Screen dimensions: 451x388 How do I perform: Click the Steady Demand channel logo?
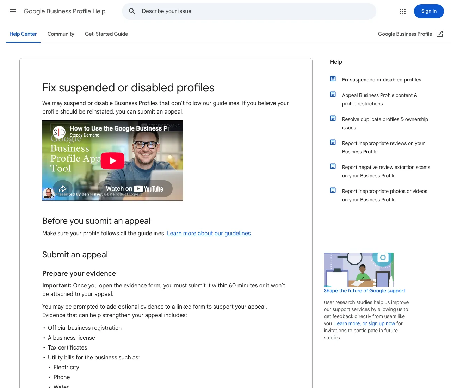point(59,132)
